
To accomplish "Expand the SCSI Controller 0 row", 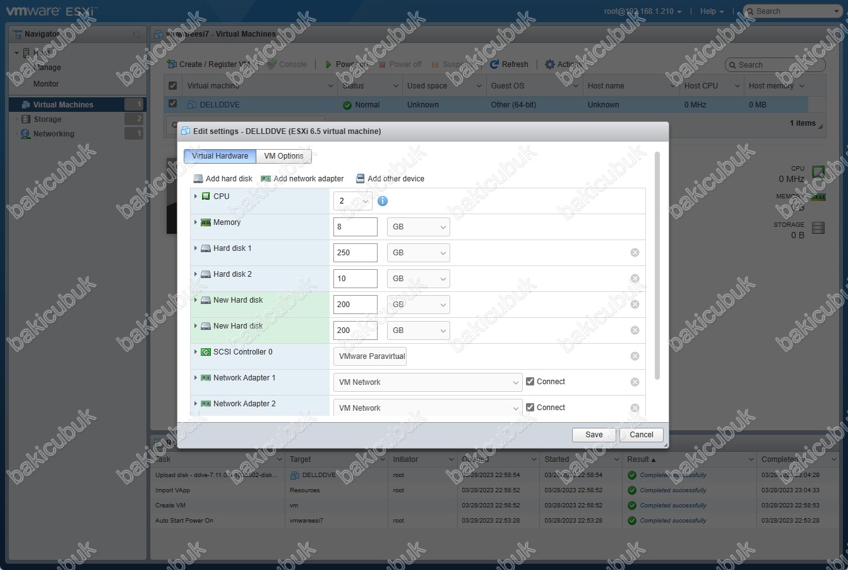I will [x=196, y=352].
